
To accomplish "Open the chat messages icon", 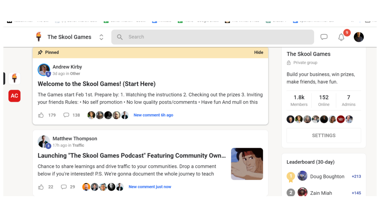I will [324, 37].
